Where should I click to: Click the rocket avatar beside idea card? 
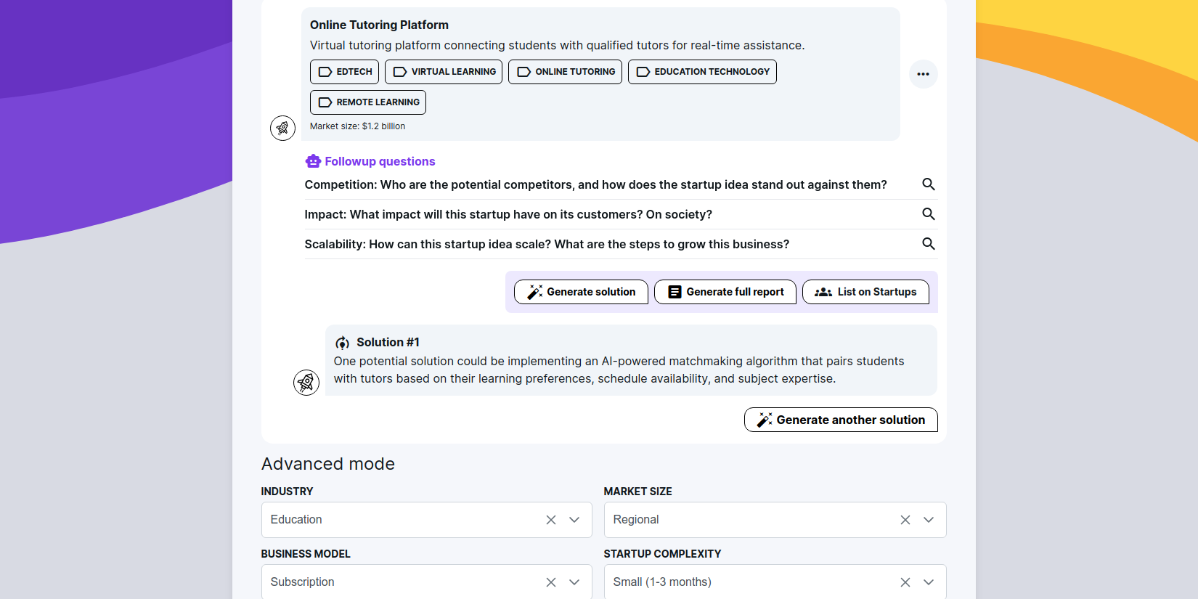[x=282, y=128]
